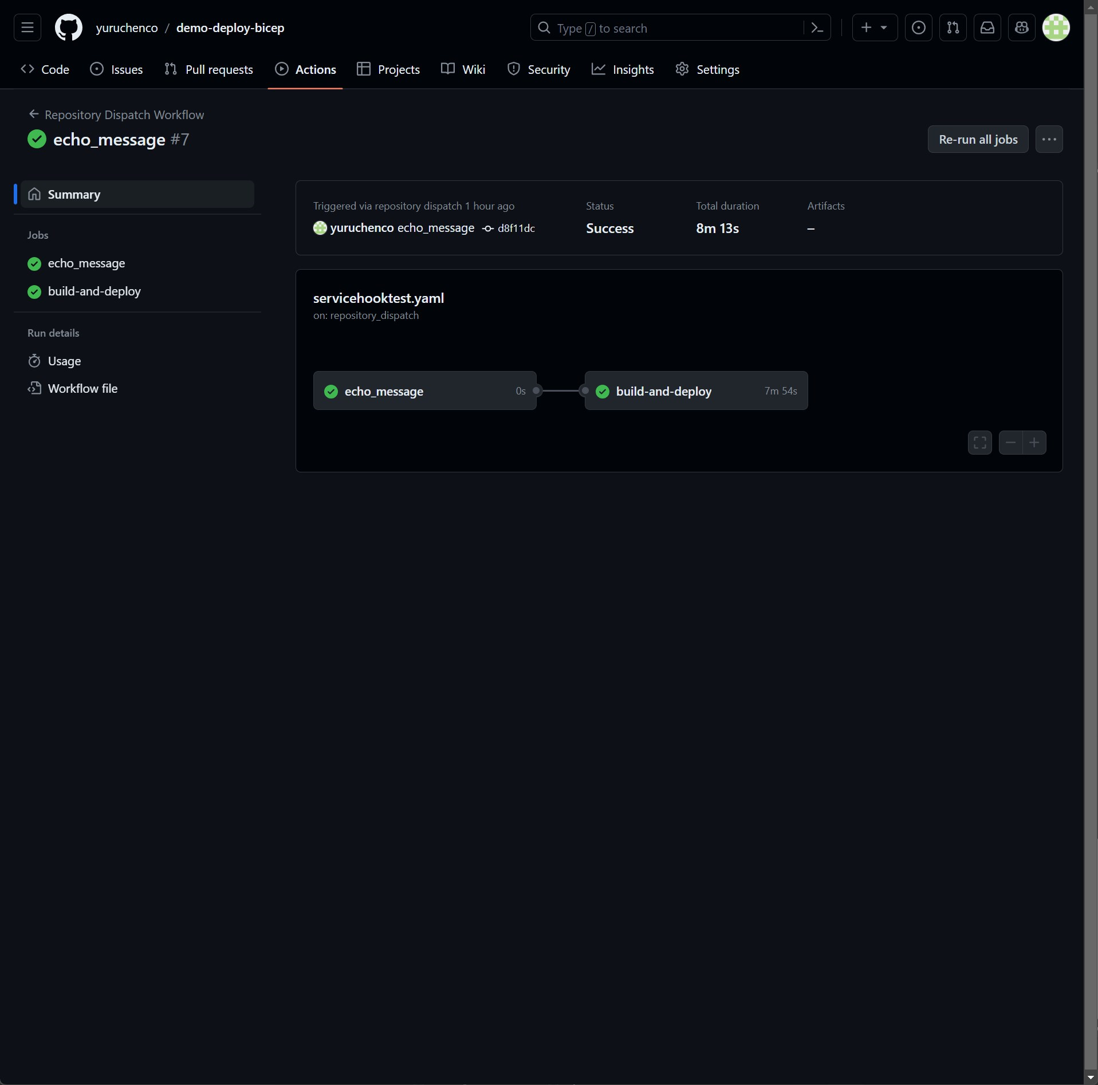This screenshot has height=1085, width=1098.
Task: Click Re-run all jobs button
Action: (x=978, y=139)
